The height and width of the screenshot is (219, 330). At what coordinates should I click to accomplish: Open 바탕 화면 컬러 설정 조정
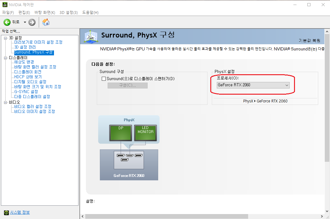(35, 67)
